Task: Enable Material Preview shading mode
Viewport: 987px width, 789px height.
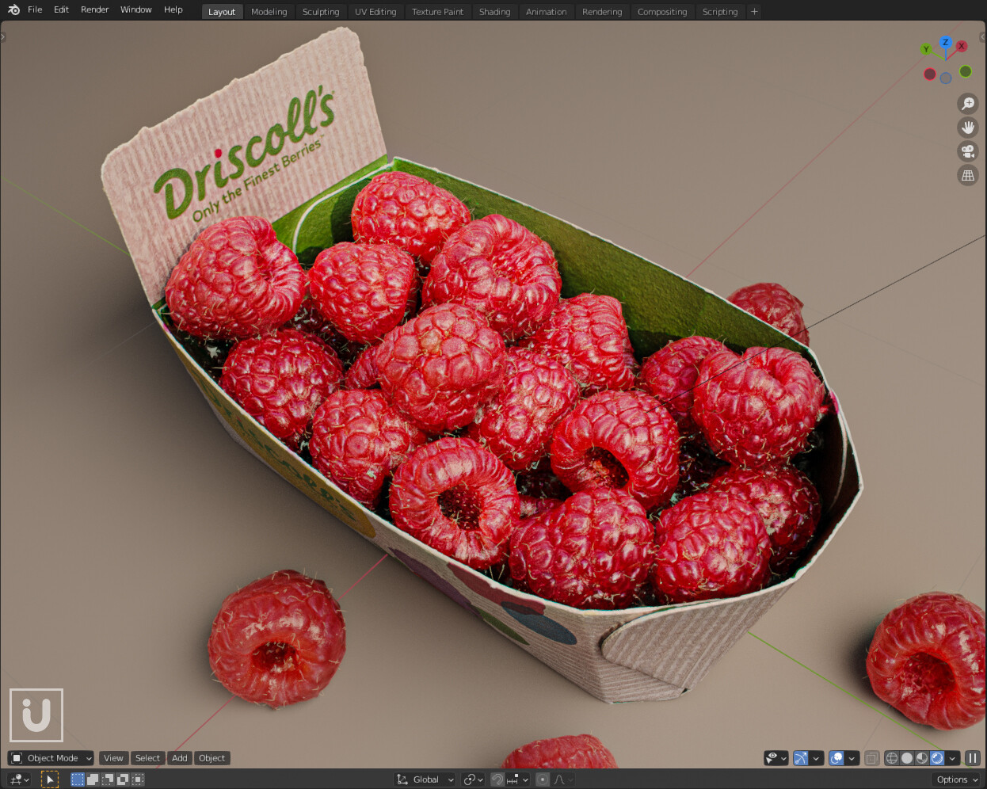Action: coord(921,758)
